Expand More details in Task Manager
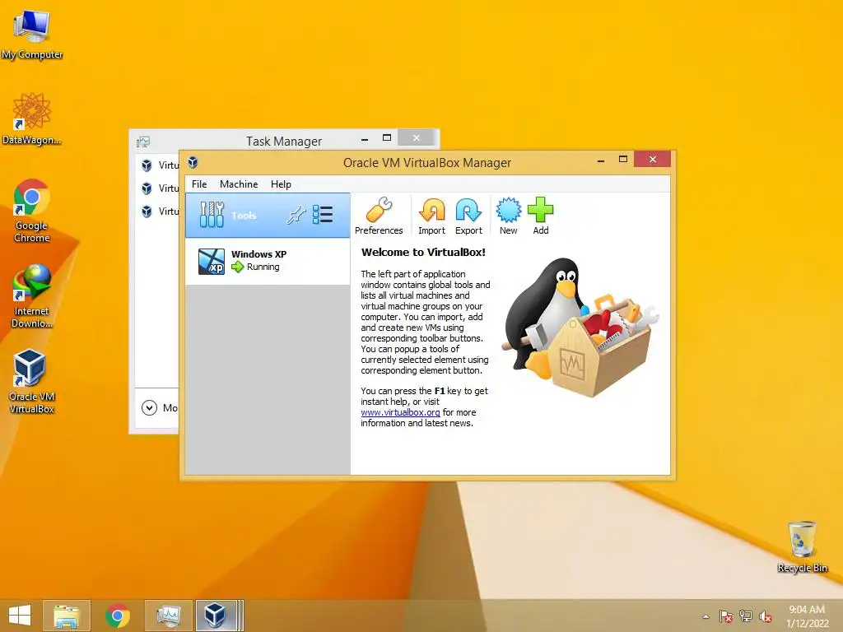The width and height of the screenshot is (843, 632). tap(159, 408)
